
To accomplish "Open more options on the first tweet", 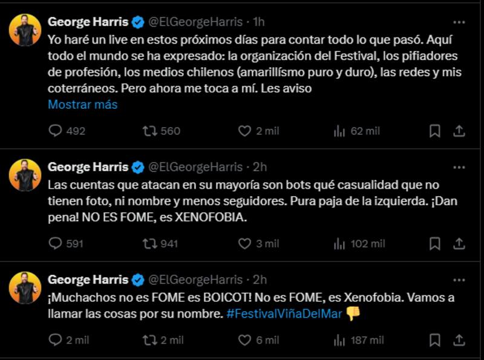I will 459,22.
